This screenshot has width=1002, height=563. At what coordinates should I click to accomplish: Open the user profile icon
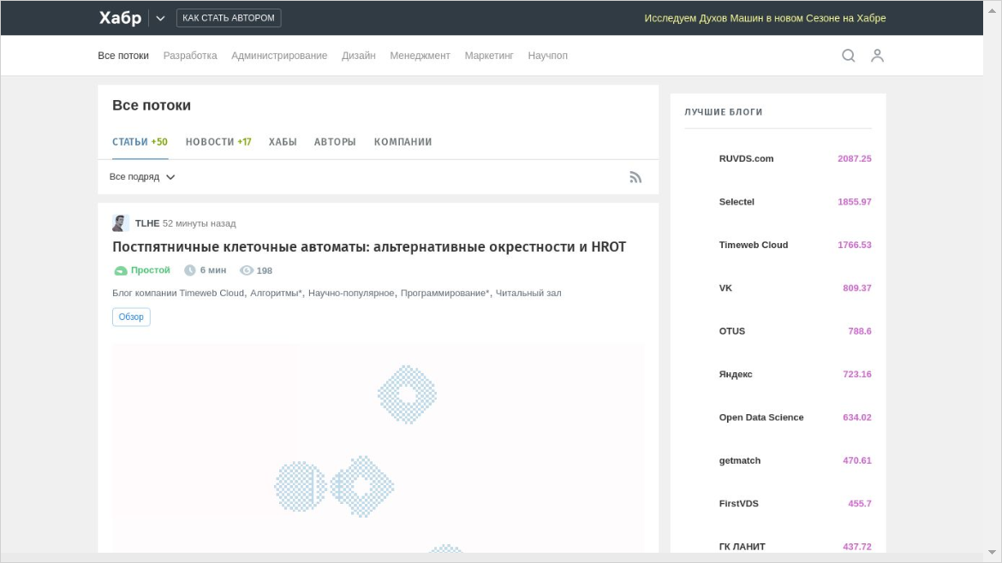tap(877, 56)
